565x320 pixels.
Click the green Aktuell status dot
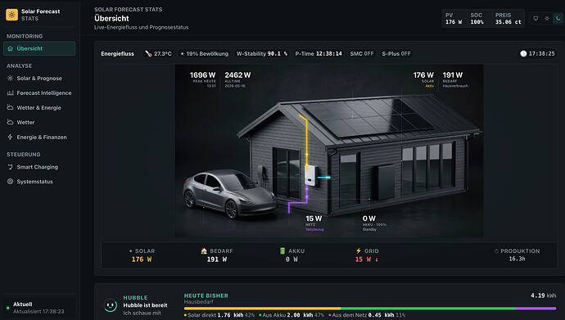click(8, 308)
